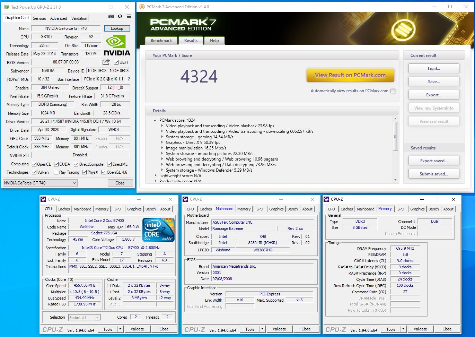Open Tools dropdown arrow in CPU-Z CPU window
The height and width of the screenshot is (337, 475).
tap(120, 329)
